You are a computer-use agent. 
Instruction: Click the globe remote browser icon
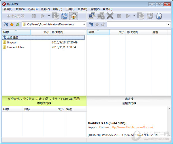[x=159, y=16]
